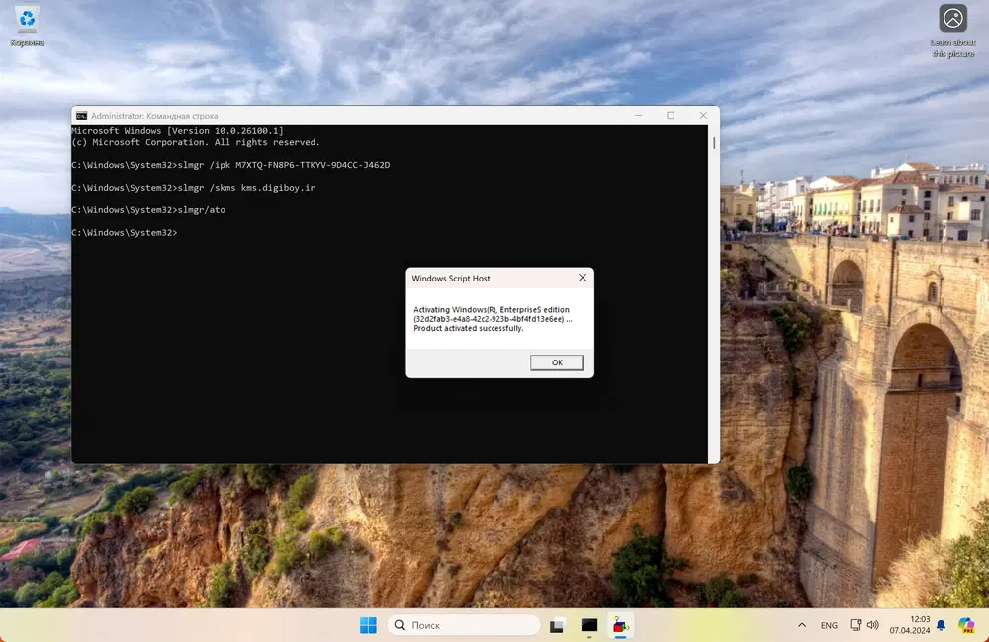Click the Microsoft Windows Version line
This screenshot has height=642, width=989.
pyautogui.click(x=177, y=131)
